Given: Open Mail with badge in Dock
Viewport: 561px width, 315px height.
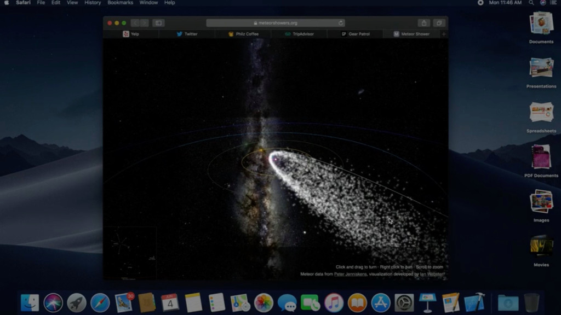Looking at the screenshot, I should 124,302.
